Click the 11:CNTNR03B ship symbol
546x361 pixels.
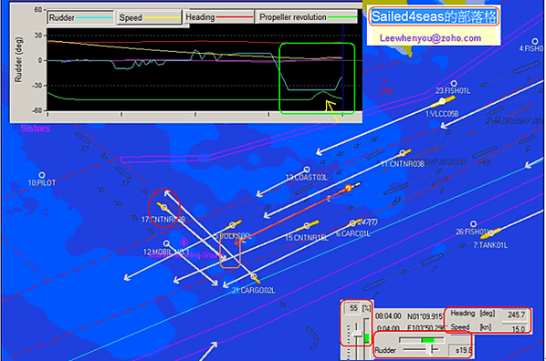(x=404, y=152)
